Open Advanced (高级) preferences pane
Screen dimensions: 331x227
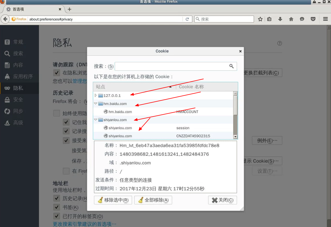click(x=19, y=122)
